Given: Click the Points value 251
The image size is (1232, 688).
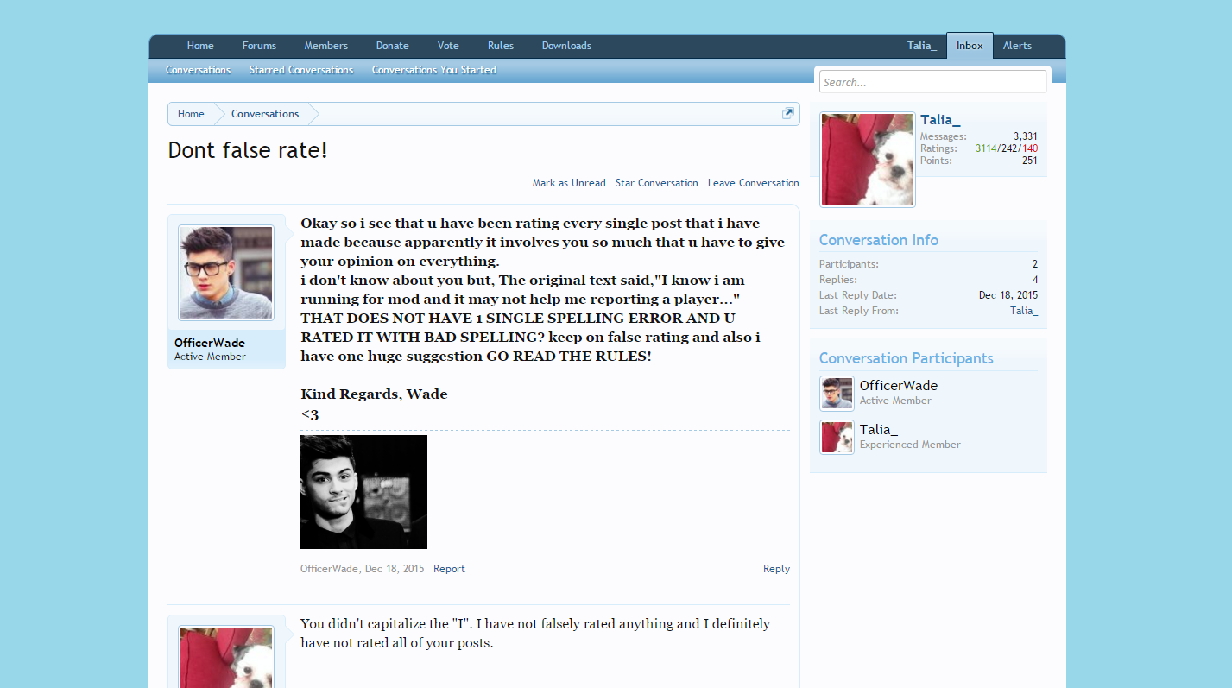Looking at the screenshot, I should pyautogui.click(x=1030, y=161).
